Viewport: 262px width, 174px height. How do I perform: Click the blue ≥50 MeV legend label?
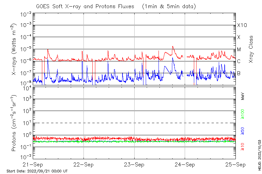pos(243,131)
